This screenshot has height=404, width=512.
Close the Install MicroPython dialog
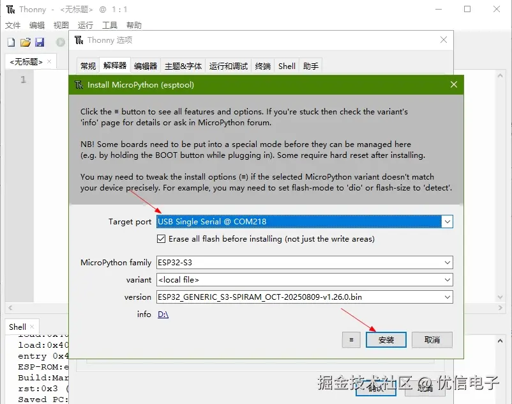[453, 84]
